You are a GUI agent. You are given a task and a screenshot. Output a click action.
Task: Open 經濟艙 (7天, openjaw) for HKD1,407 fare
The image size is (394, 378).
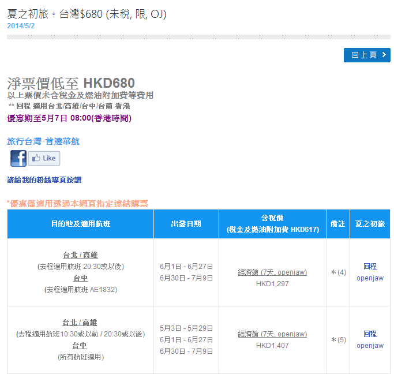point(272,334)
